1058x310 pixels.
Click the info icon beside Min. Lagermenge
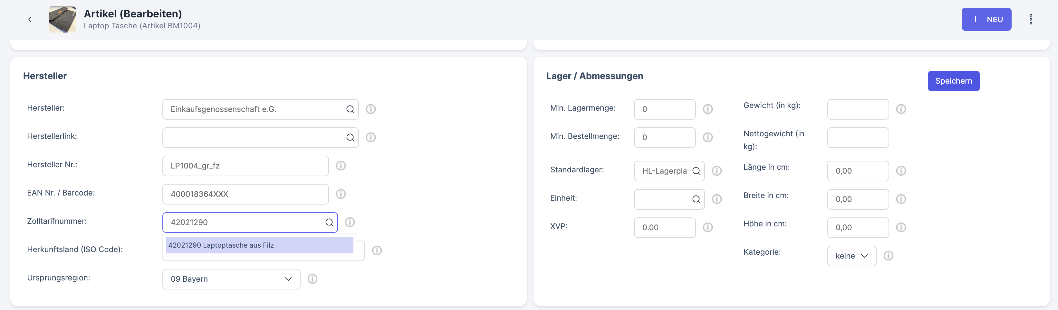pyautogui.click(x=707, y=109)
